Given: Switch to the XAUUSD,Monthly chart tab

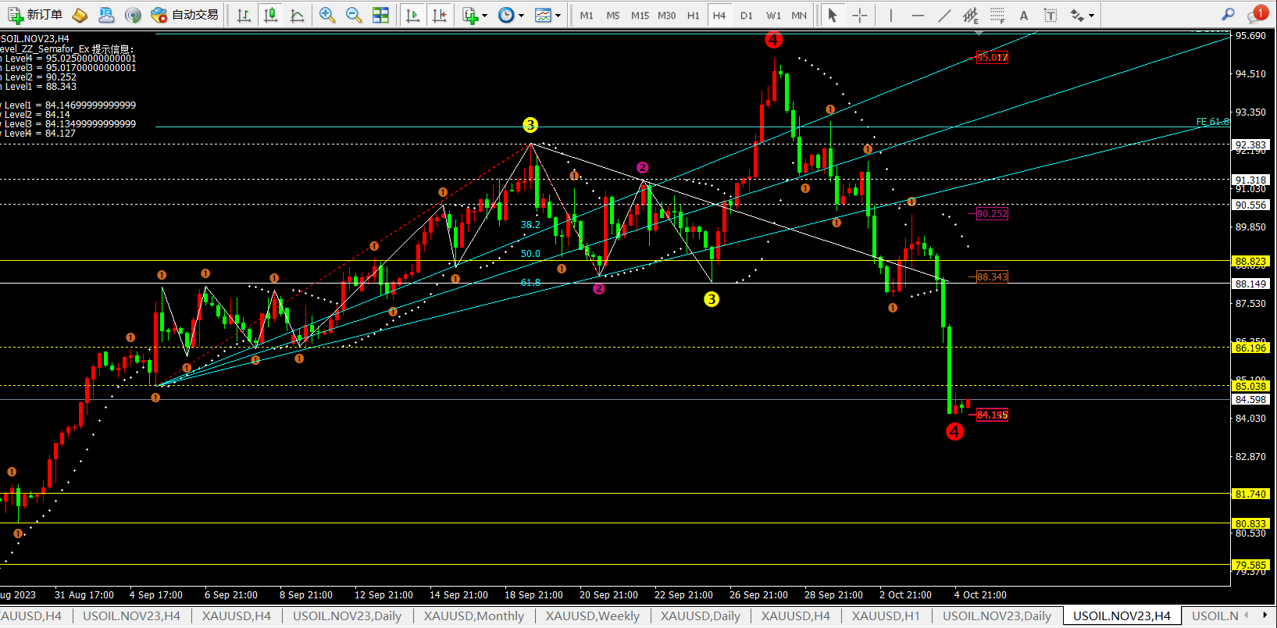Looking at the screenshot, I should point(474,616).
